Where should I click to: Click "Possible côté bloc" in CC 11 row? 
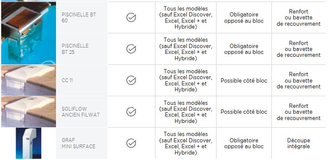pyautogui.click(x=244, y=80)
